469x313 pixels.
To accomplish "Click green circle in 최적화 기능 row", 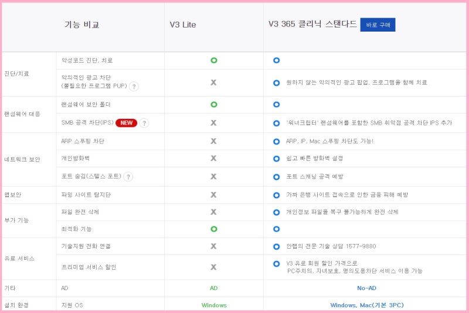I will pos(213,229).
